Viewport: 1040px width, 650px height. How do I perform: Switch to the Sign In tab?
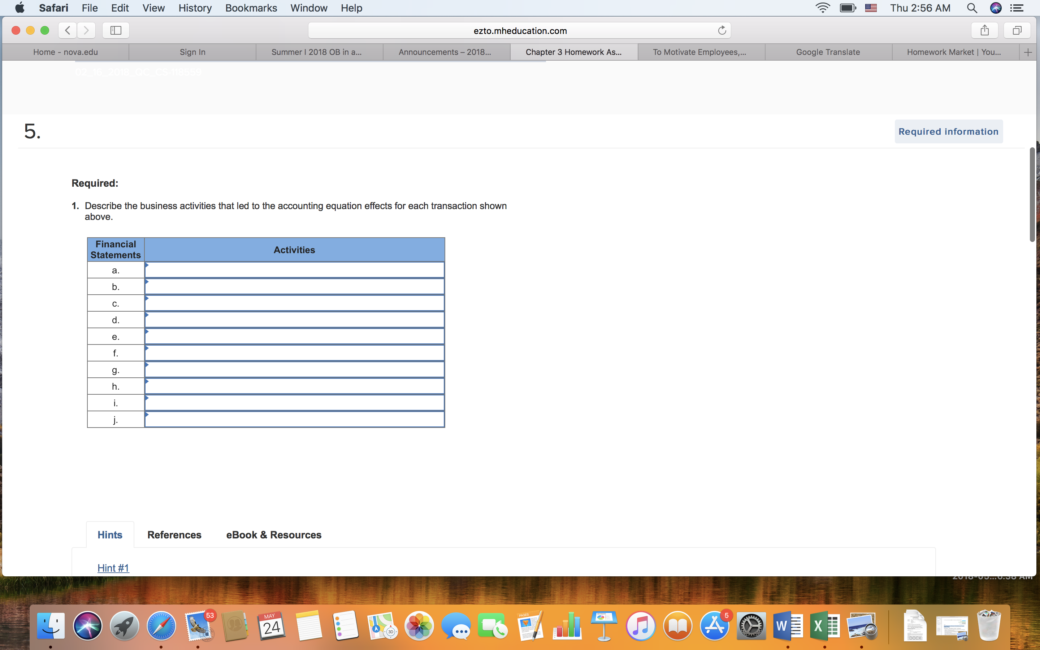pyautogui.click(x=192, y=52)
